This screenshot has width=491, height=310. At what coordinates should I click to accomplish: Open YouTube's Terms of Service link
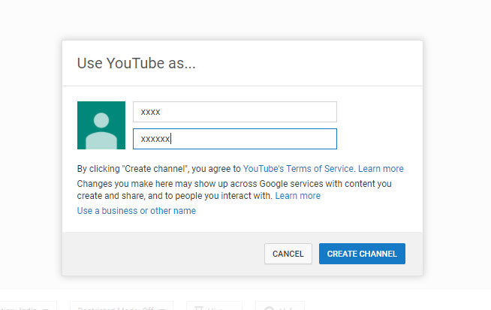298,169
